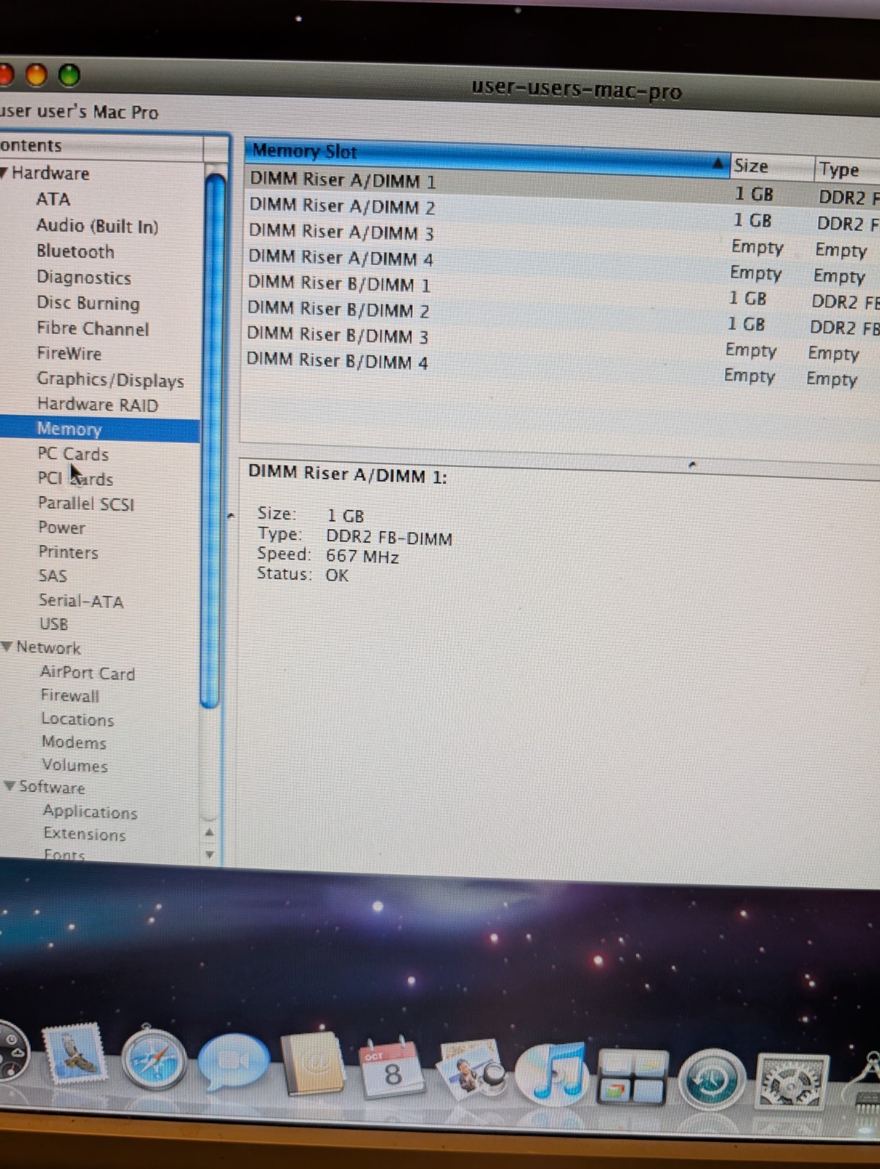Select Applications under Software
The height and width of the screenshot is (1169, 880).
click(x=90, y=812)
